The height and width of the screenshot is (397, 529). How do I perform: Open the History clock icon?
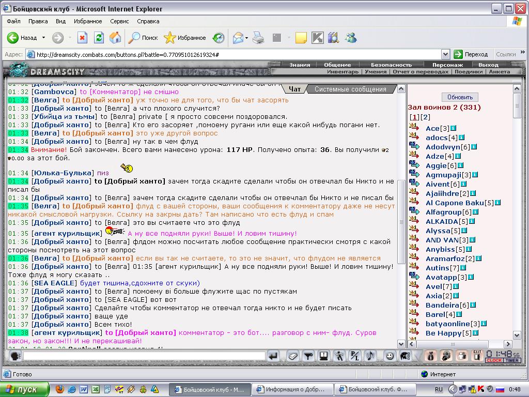pos(219,38)
